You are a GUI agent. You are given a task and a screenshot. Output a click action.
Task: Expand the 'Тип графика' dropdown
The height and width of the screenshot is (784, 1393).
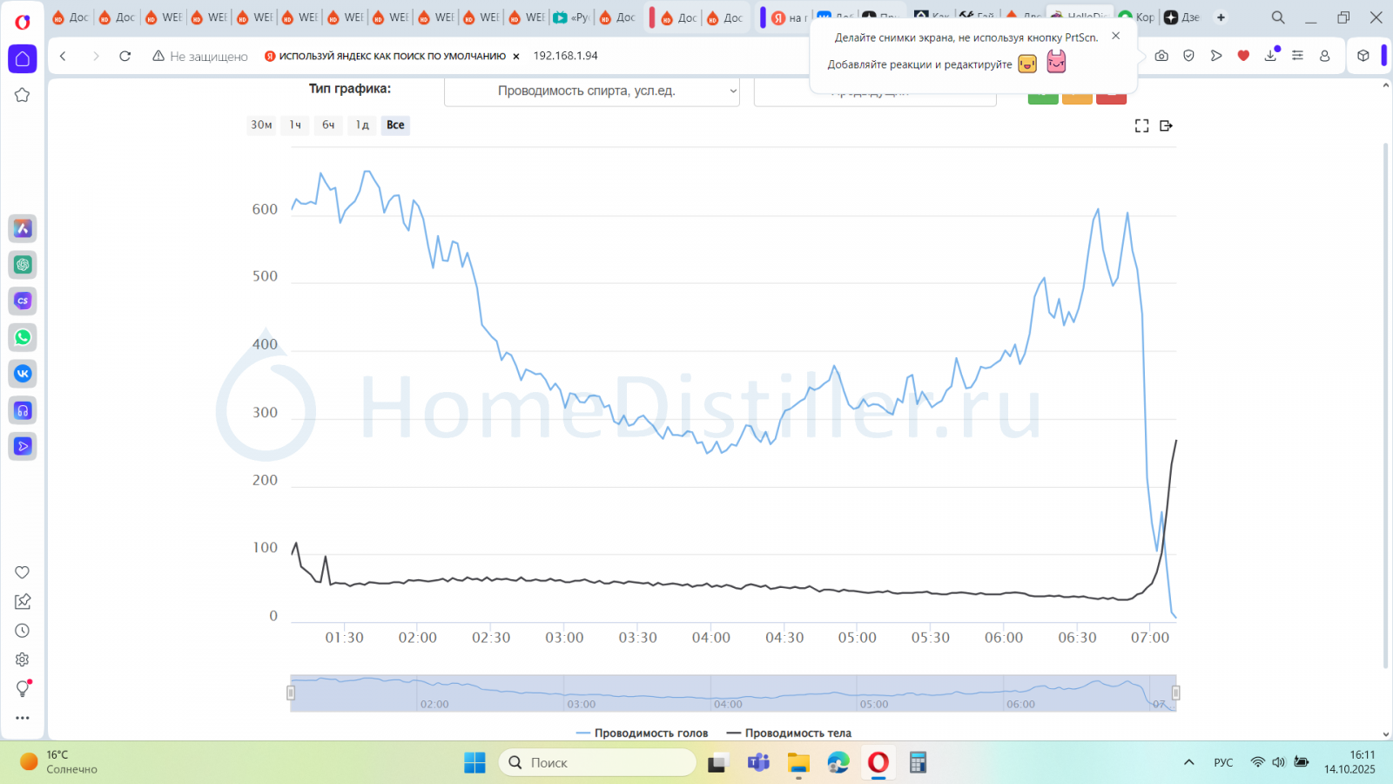tap(592, 91)
